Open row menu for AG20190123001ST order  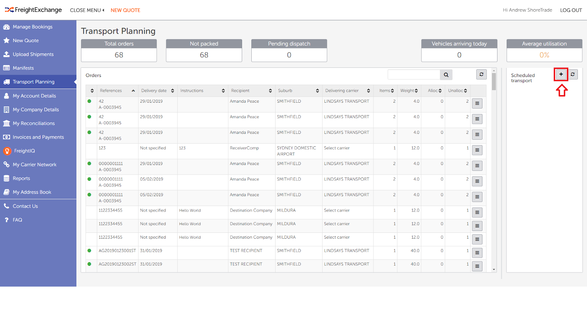coord(477,253)
